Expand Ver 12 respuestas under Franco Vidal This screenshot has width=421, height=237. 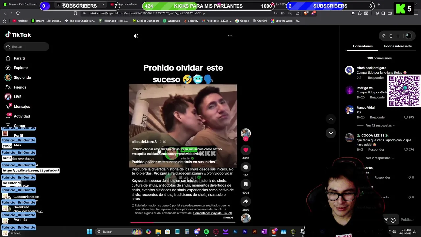point(381,126)
